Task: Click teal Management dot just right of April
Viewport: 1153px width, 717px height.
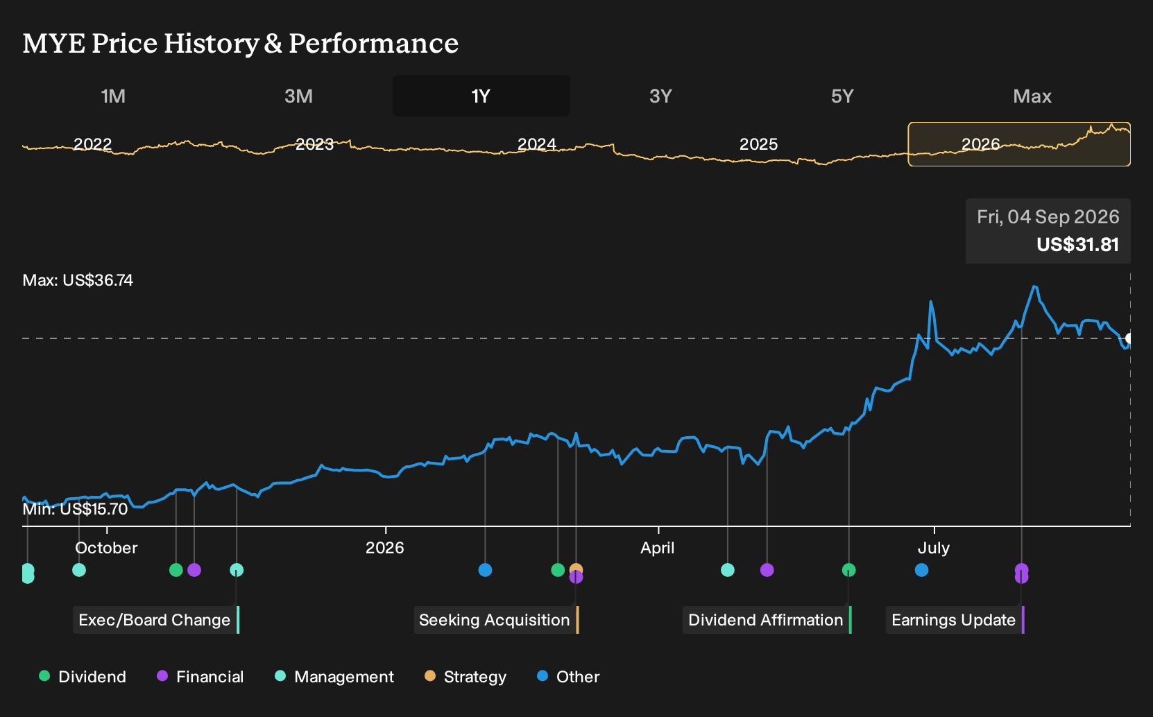Action: 728,570
